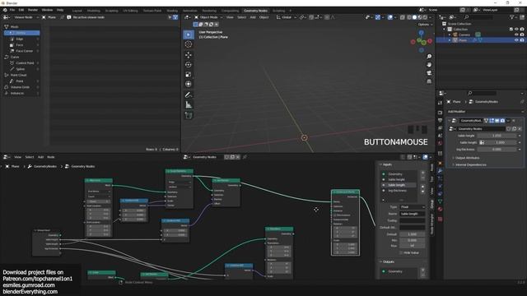
Task: Select Face Corner domain in spreadsheet
Action: coord(22,51)
